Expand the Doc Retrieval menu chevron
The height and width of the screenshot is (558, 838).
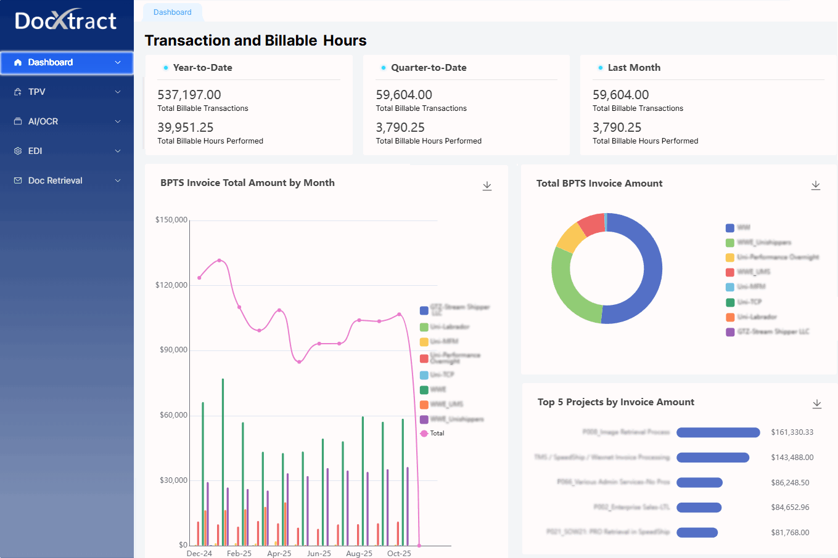click(x=118, y=180)
